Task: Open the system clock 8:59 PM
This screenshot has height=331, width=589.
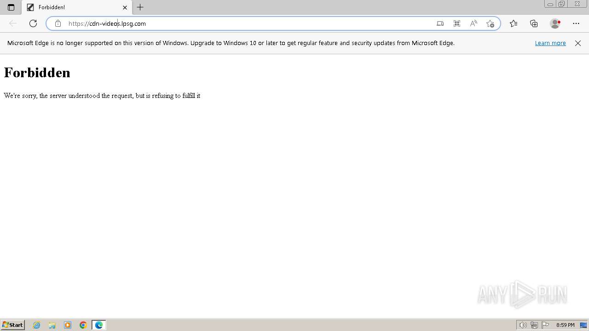Action: tap(565, 325)
